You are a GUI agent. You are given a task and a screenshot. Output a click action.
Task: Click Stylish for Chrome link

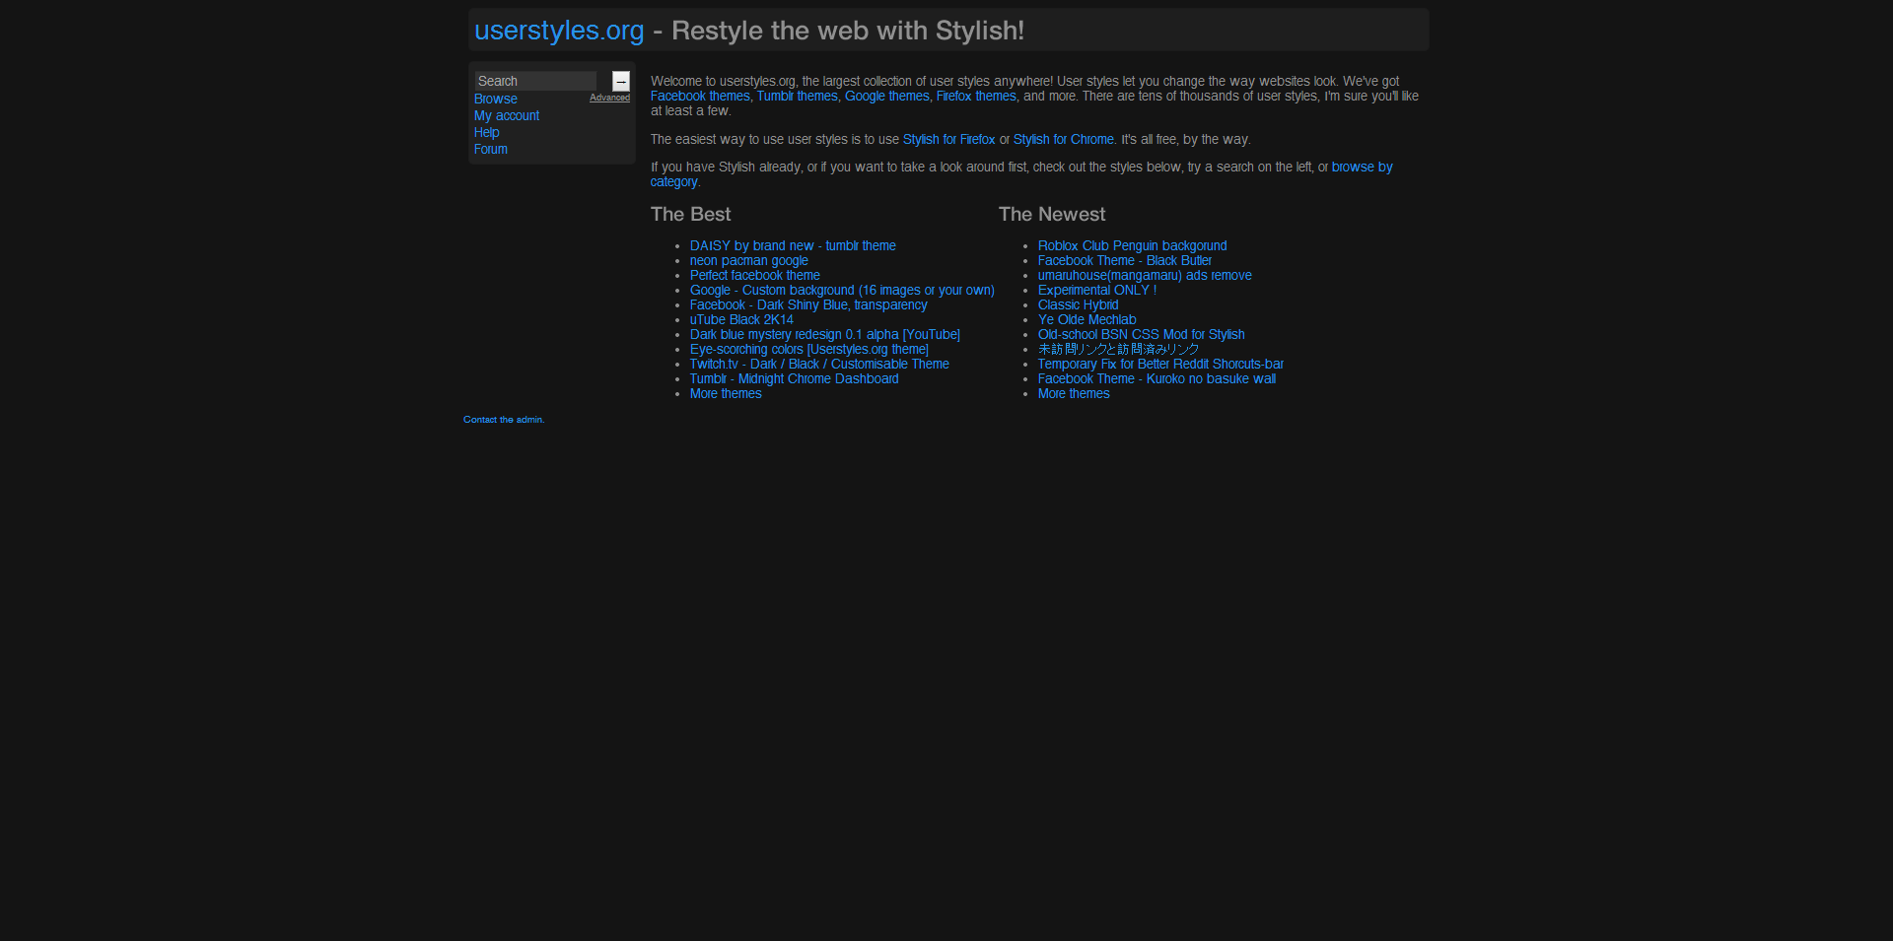[x=1063, y=139]
